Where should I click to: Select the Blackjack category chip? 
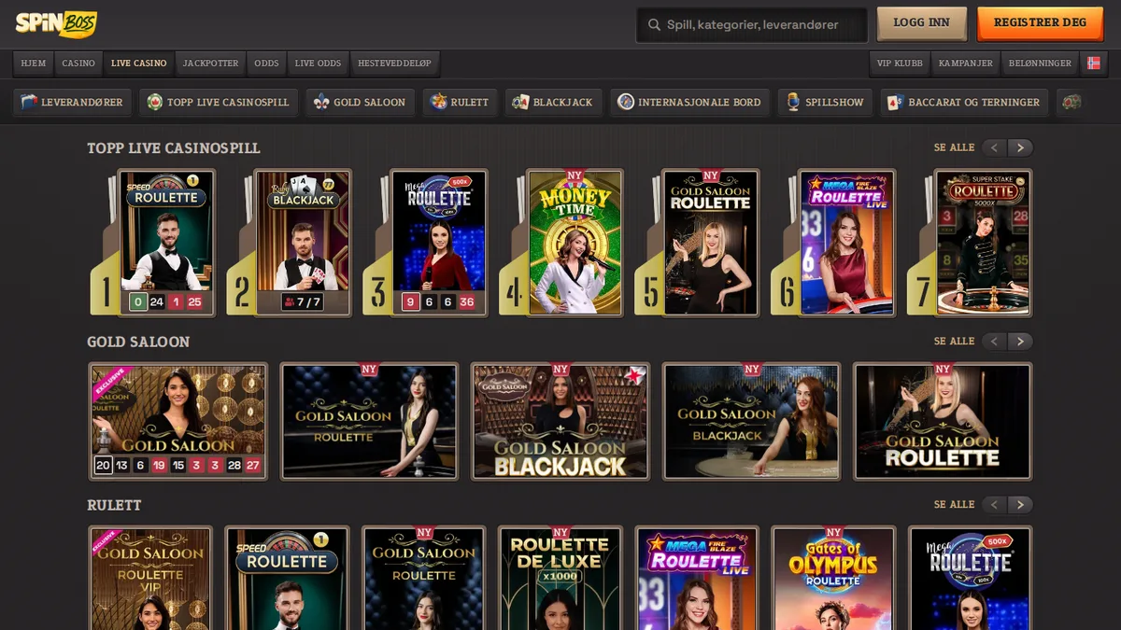553,103
